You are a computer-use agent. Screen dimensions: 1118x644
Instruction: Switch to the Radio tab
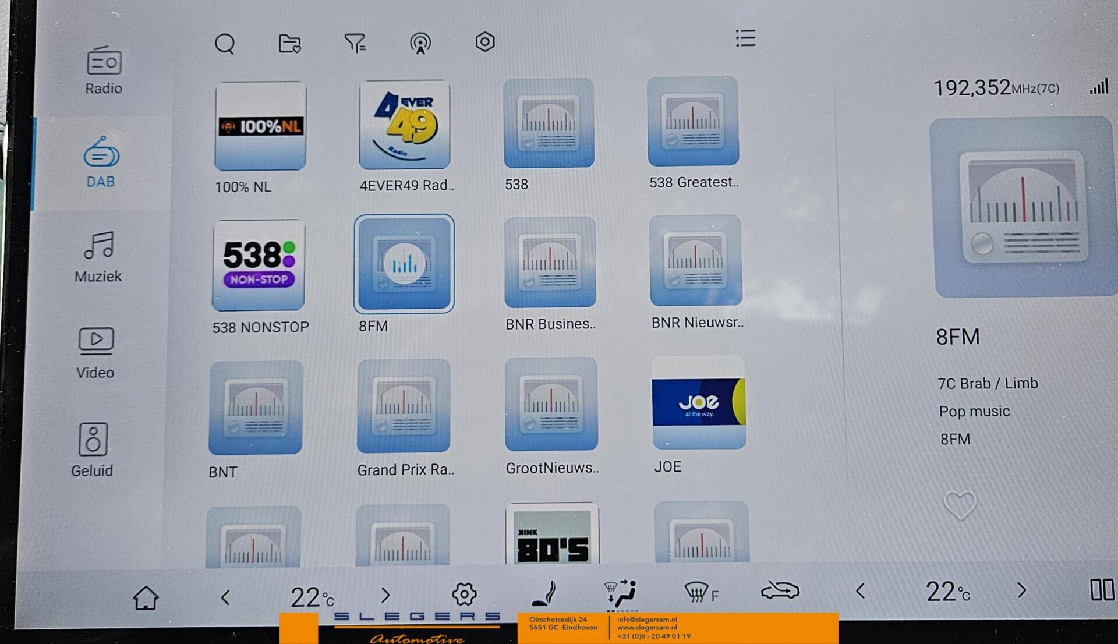coord(104,71)
